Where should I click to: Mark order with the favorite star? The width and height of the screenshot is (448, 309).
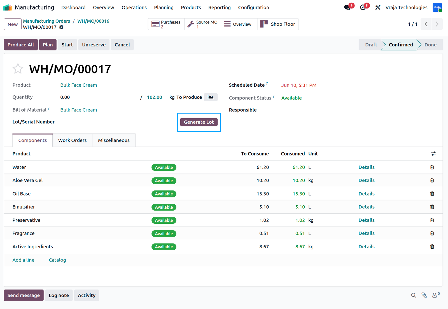(18, 69)
